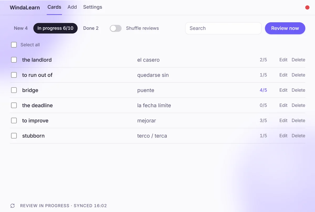This screenshot has width=315, height=212.
Task: Click the translation quedarse sin
Action: (x=153, y=75)
